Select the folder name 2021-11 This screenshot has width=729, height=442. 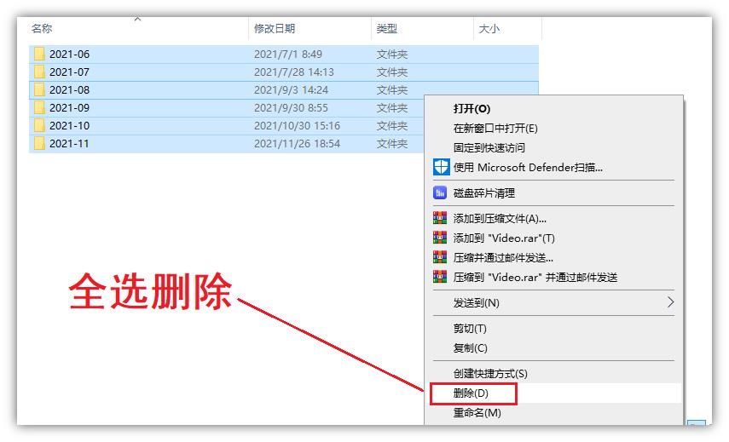point(69,143)
